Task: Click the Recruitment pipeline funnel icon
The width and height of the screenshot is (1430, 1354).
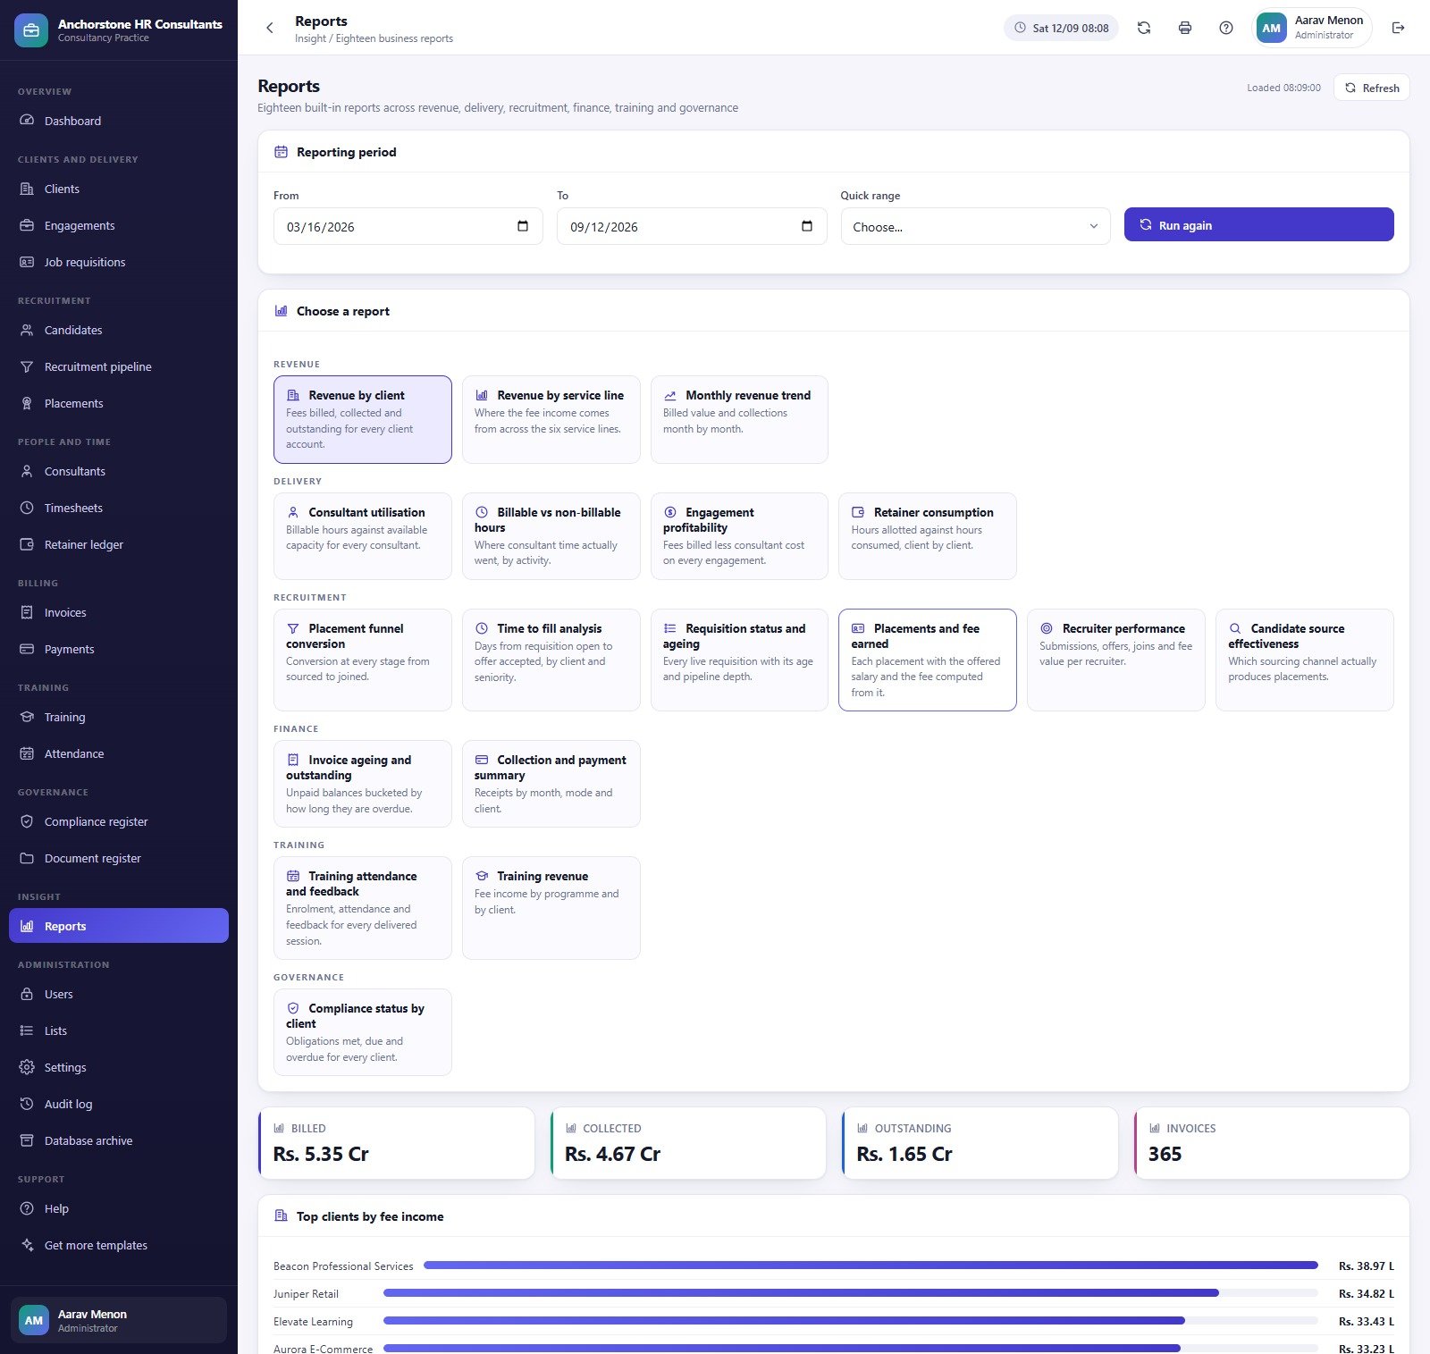Action: pyautogui.click(x=27, y=366)
